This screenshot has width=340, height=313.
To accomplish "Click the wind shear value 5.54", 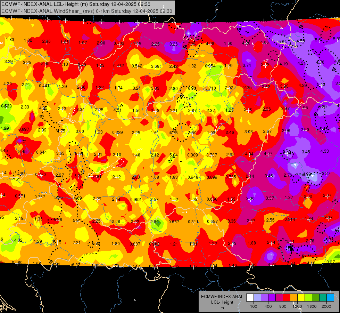I will 79,154.
